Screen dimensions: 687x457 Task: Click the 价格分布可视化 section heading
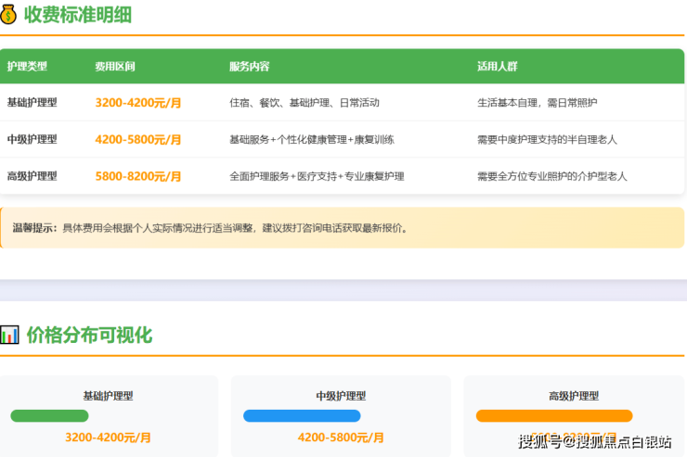pos(89,335)
